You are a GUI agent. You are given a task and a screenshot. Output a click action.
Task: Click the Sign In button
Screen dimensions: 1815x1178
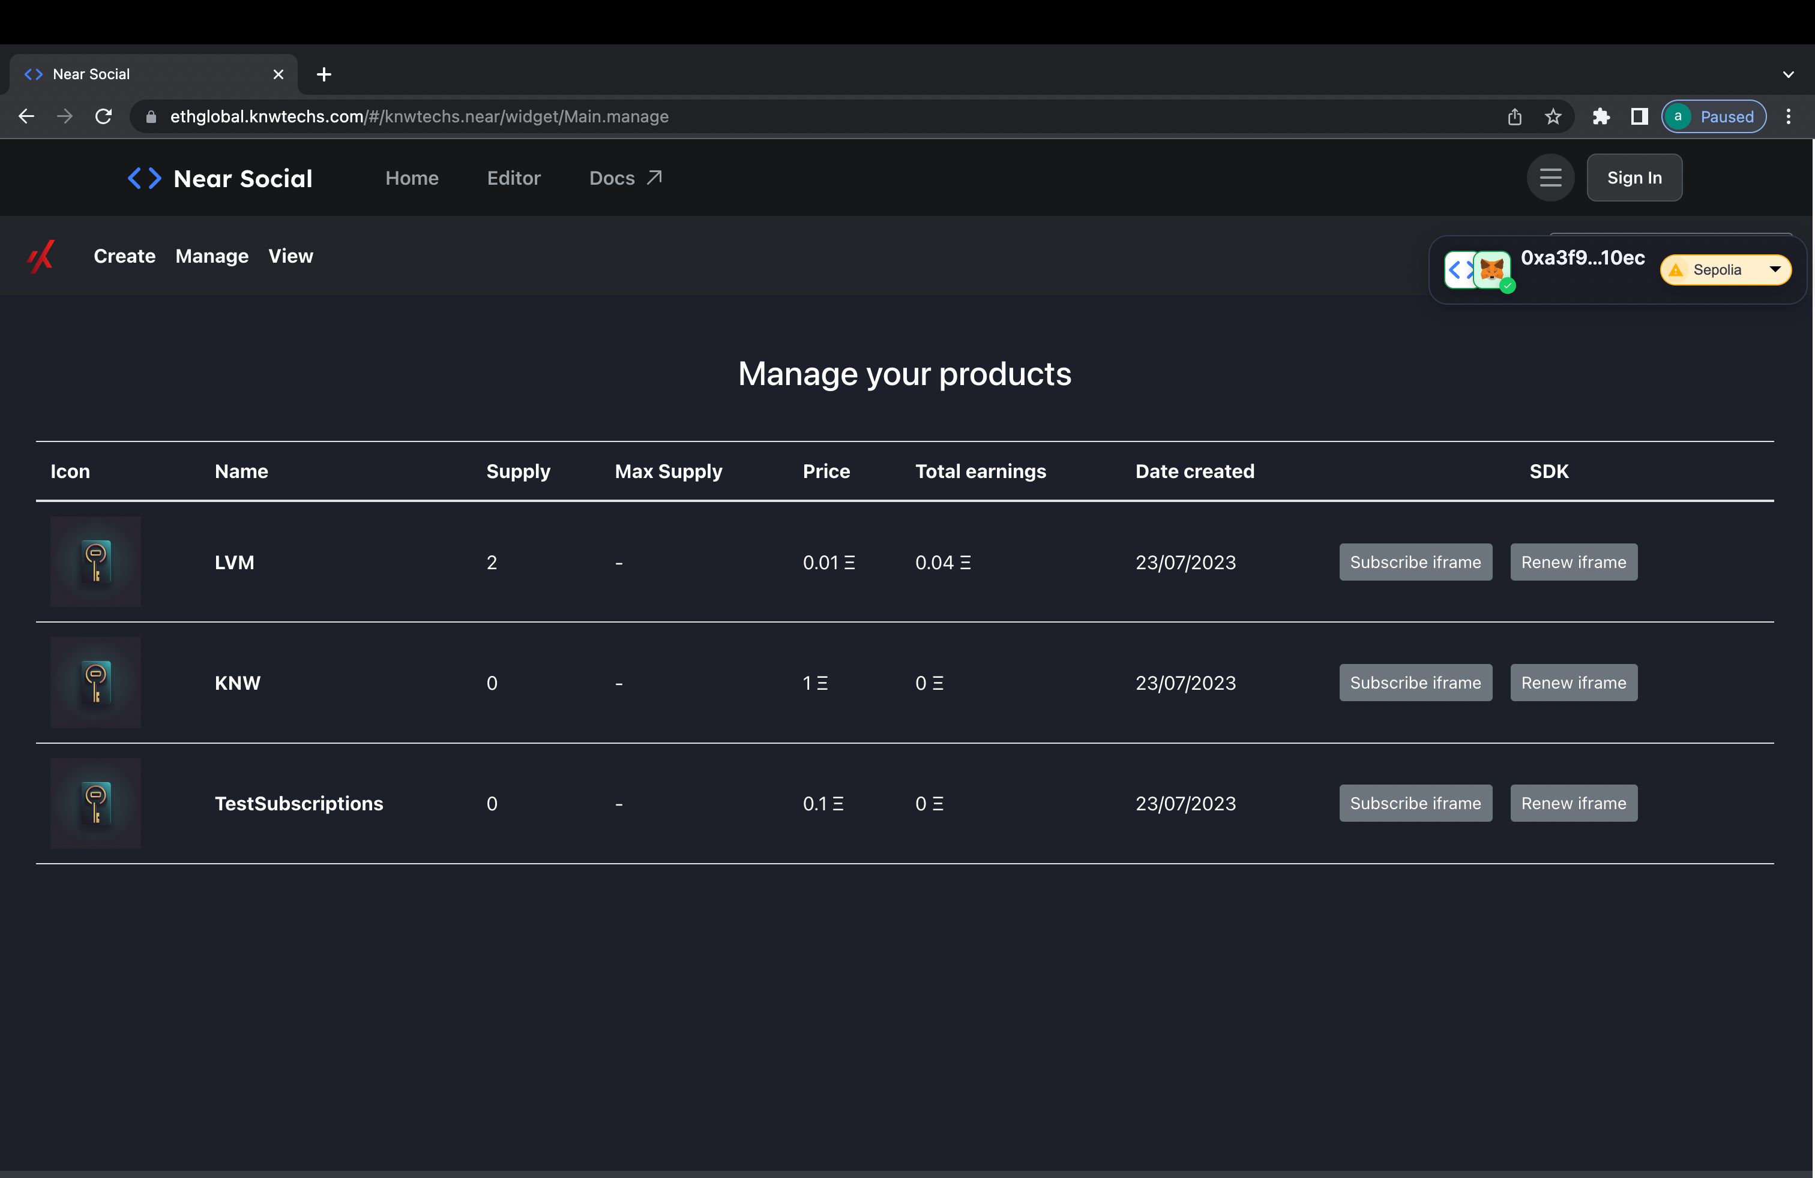1634,177
